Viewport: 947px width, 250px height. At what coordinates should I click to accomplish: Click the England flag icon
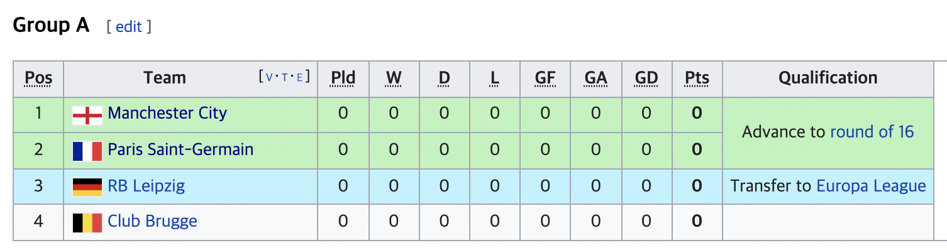[x=87, y=116]
